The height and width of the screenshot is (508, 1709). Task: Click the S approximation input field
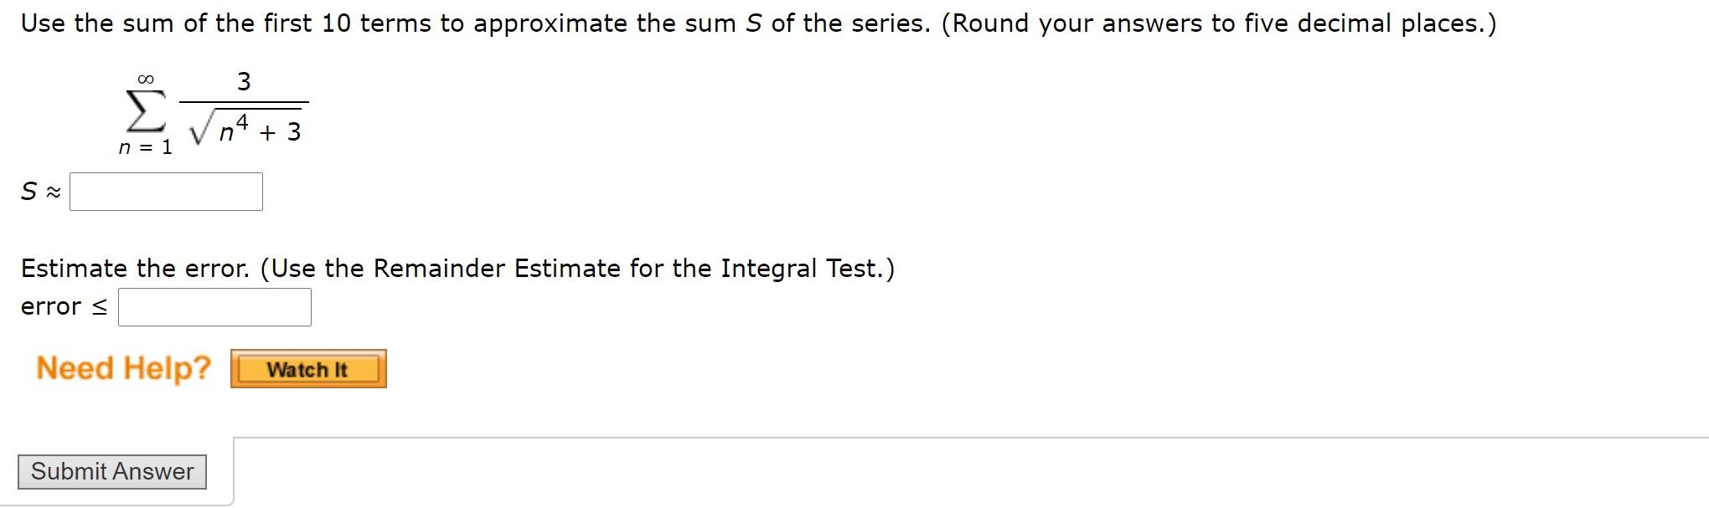point(166,192)
